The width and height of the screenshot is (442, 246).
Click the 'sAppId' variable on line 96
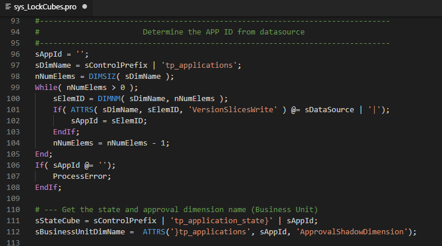click(48, 54)
